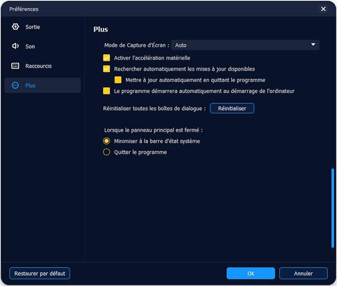Click the dropdown arrow next to Auto
Viewport: 337px width, 286px height.
pos(313,45)
